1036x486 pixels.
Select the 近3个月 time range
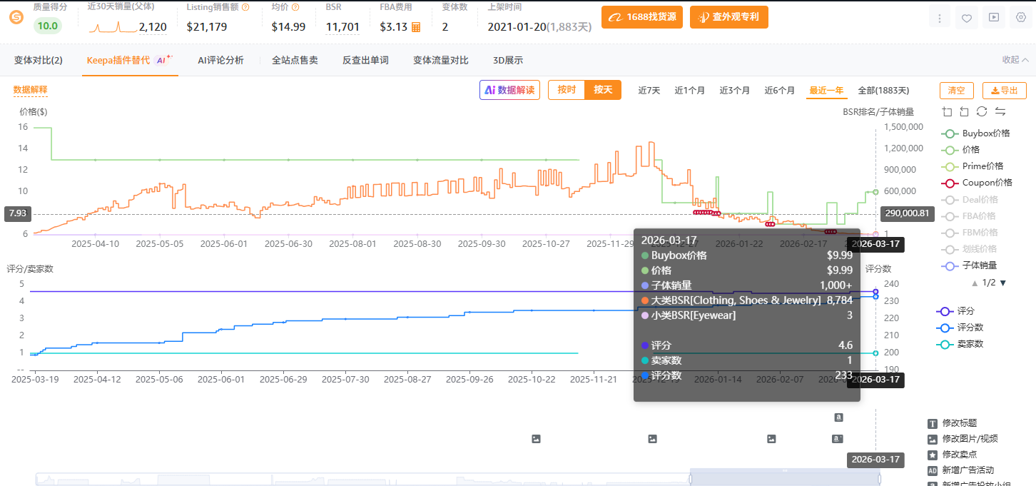tap(734, 91)
